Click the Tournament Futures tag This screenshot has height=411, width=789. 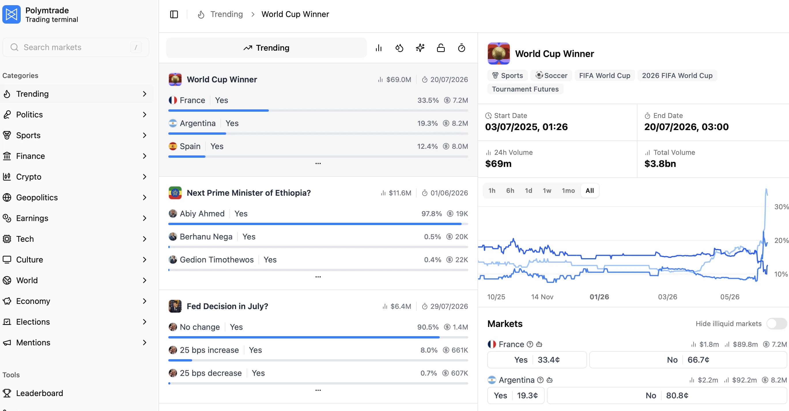(525, 89)
